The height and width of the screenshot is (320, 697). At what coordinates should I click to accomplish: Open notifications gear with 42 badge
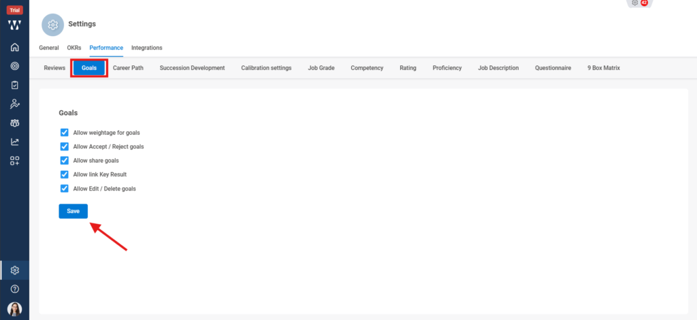pos(640,3)
